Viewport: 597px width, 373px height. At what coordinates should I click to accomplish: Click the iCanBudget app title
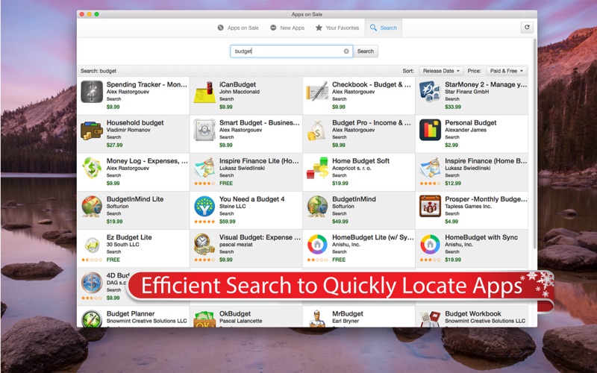[237, 84]
